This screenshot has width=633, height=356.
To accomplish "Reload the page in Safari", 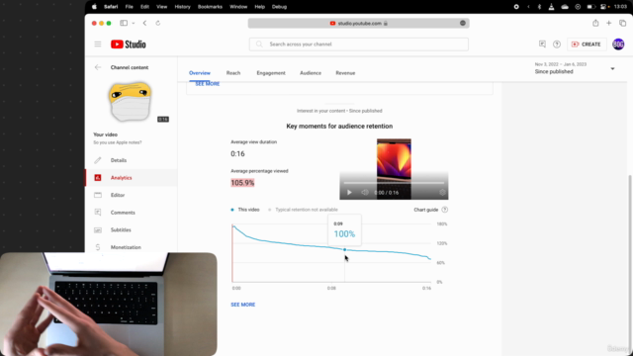I will click(158, 23).
